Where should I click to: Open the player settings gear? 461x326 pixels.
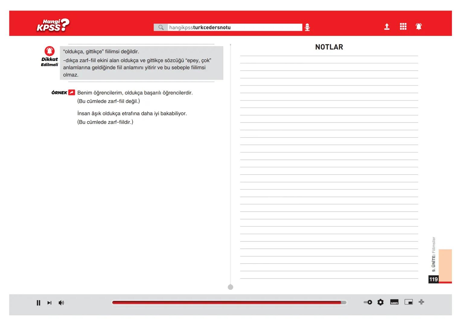(380, 302)
